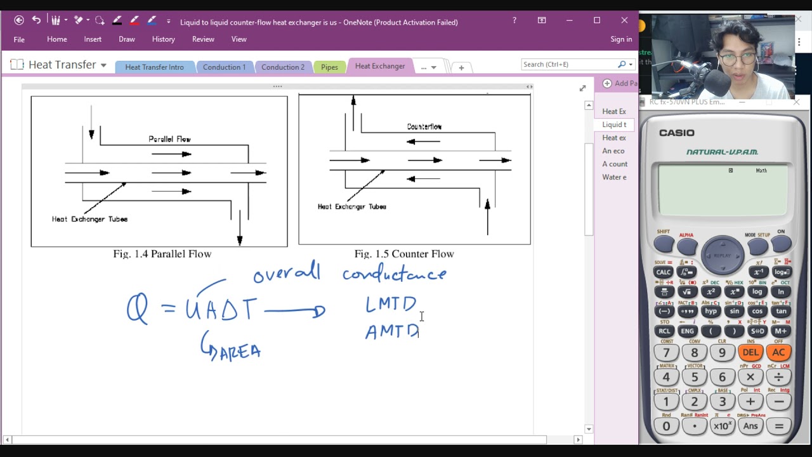Activate the Lasso Select tool
Viewport: 812px width, 457px height.
click(100, 20)
